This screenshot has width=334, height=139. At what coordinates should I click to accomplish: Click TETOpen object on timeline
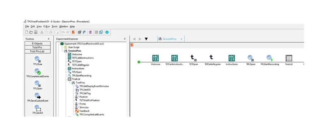pyautogui.click(x=194, y=60)
